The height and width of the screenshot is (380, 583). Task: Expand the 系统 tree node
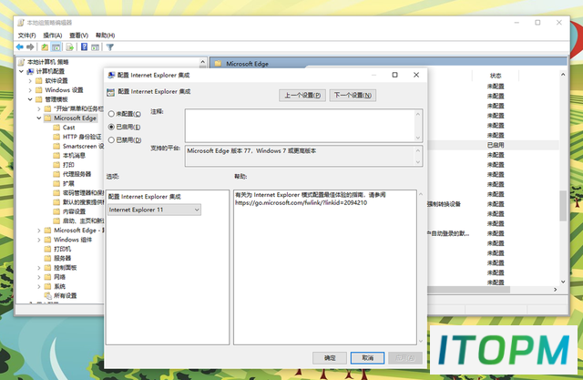39,286
